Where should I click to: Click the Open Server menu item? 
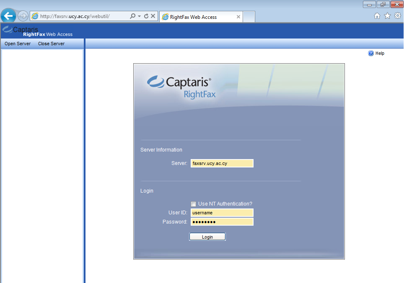tap(18, 44)
